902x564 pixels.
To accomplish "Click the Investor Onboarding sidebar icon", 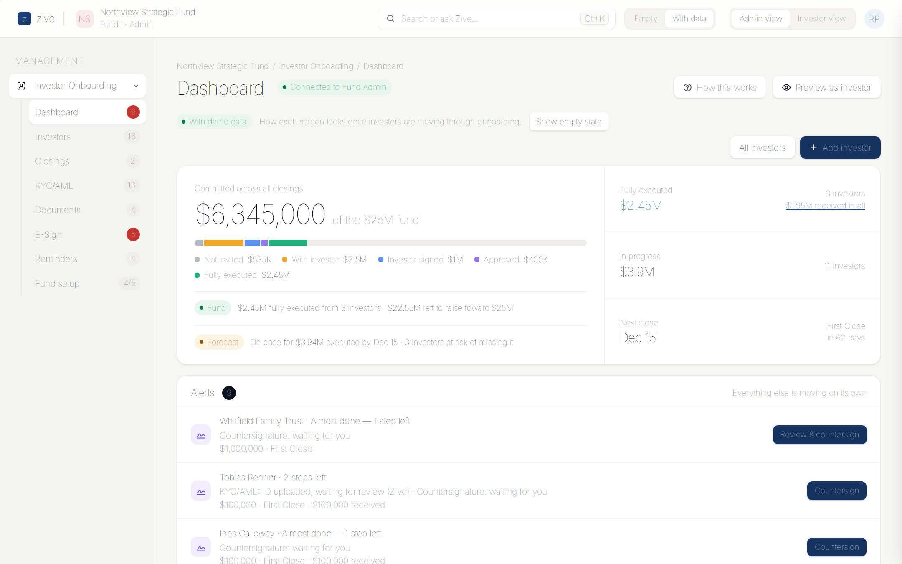I will click(x=21, y=86).
